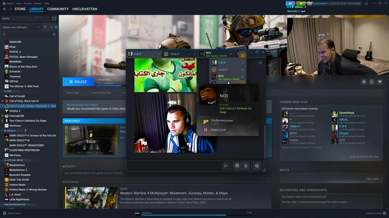Close the NO1 chat tab
The image size is (389, 218).
click(231, 54)
